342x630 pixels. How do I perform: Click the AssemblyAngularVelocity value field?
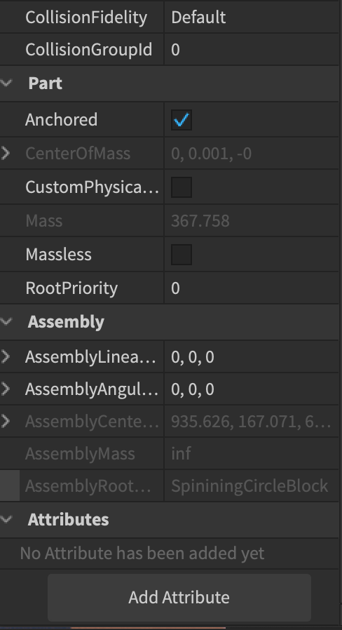[x=252, y=389]
